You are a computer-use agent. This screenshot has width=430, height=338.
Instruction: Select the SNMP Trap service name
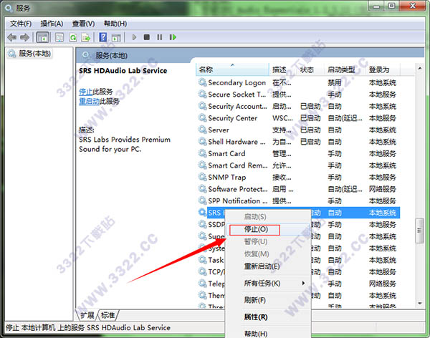[227, 178]
